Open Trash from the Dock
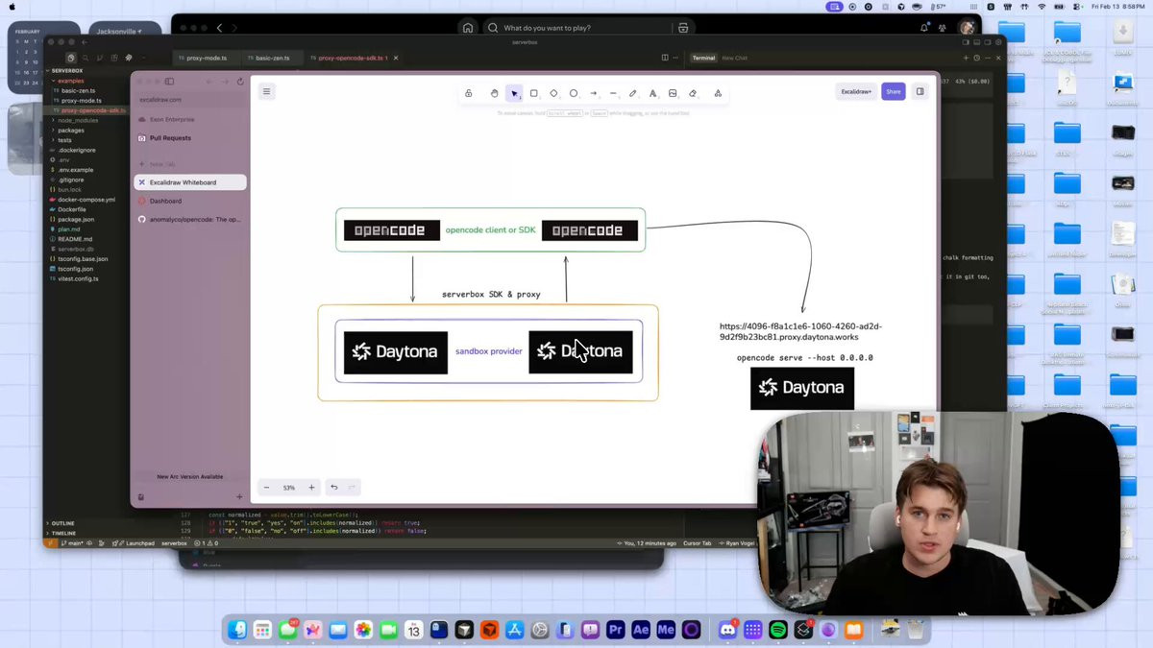The height and width of the screenshot is (648, 1153). click(916, 630)
